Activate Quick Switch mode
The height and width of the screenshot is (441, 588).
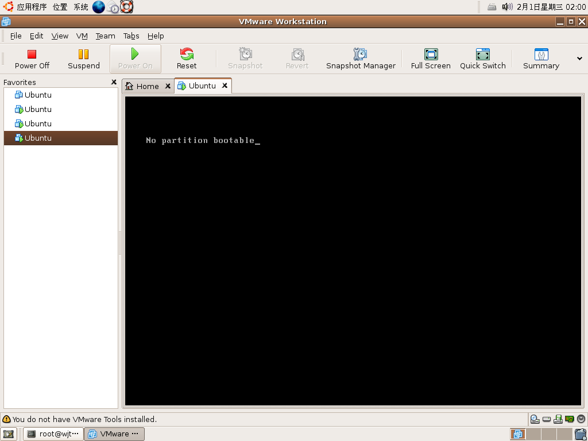coord(482,59)
